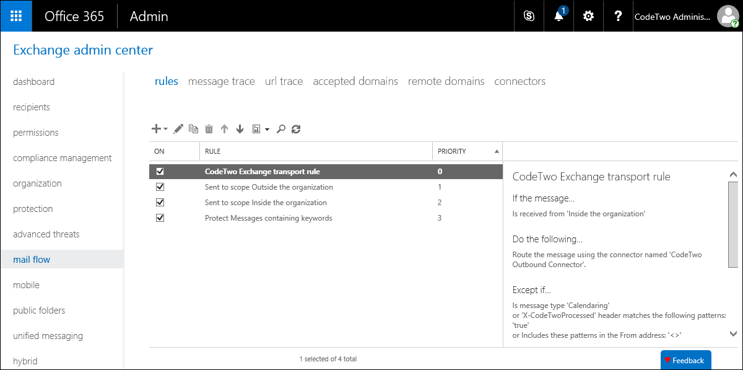Search rules with the magnifier icon
Screen dimensions: 743x370
(x=280, y=129)
